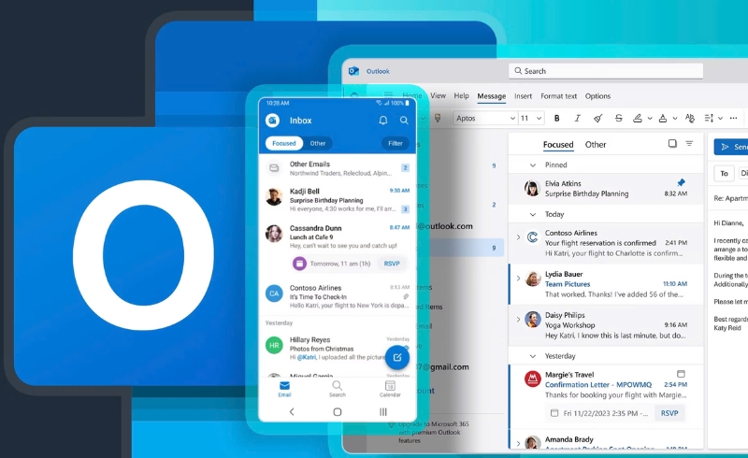748x458 pixels.
Task: Click the change case Ab icon
Action: (x=689, y=119)
